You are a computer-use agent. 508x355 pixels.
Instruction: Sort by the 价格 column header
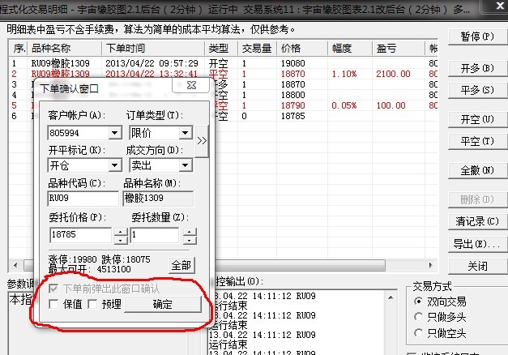pos(302,49)
